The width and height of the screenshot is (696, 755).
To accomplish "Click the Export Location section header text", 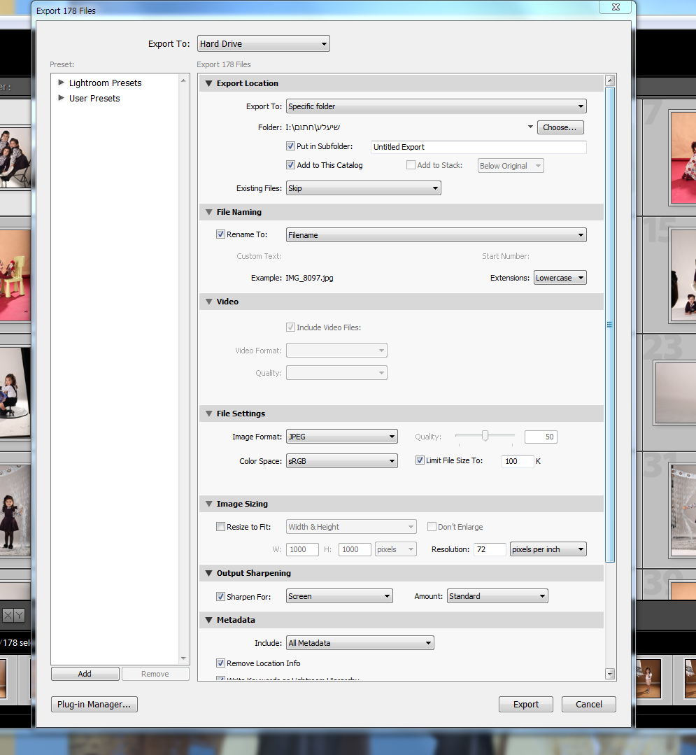I will 248,83.
